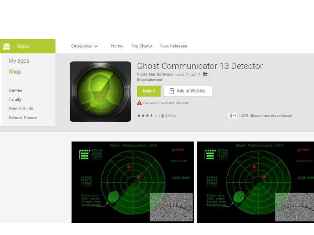Viewport: 314px width, 235px height.
Task: Open New Releases
Action: 173,46
